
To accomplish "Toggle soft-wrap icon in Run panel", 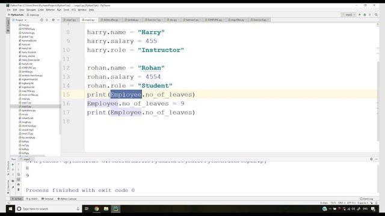I will click(19, 175).
